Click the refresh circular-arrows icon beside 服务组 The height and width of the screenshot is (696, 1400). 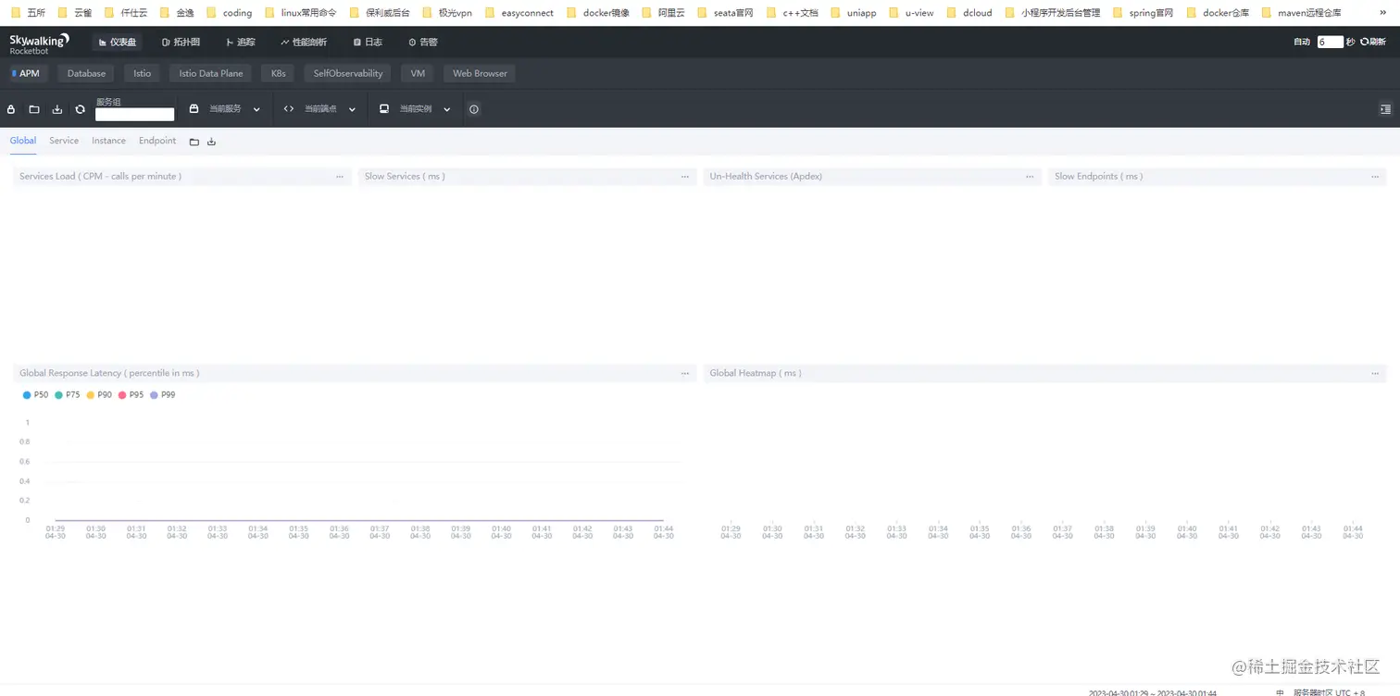click(x=81, y=109)
